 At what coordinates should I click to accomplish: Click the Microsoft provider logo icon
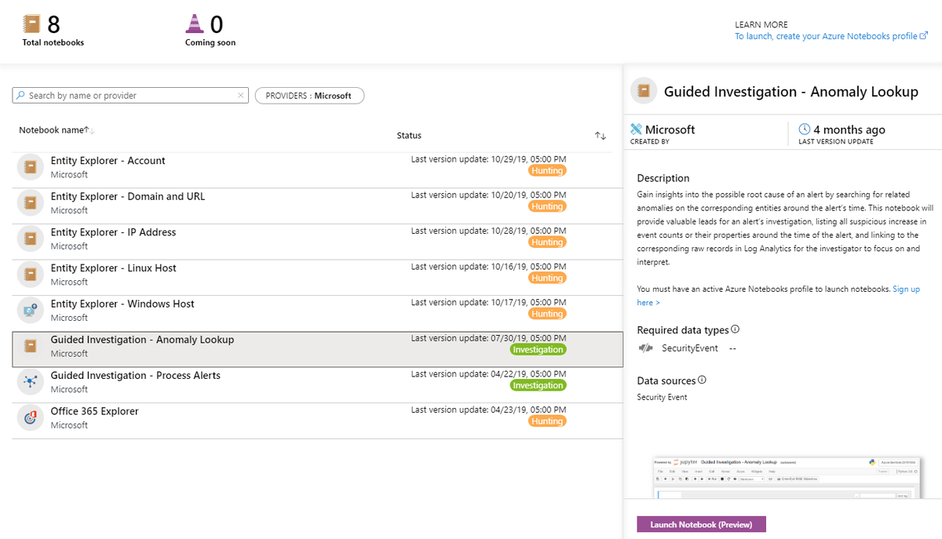(637, 129)
